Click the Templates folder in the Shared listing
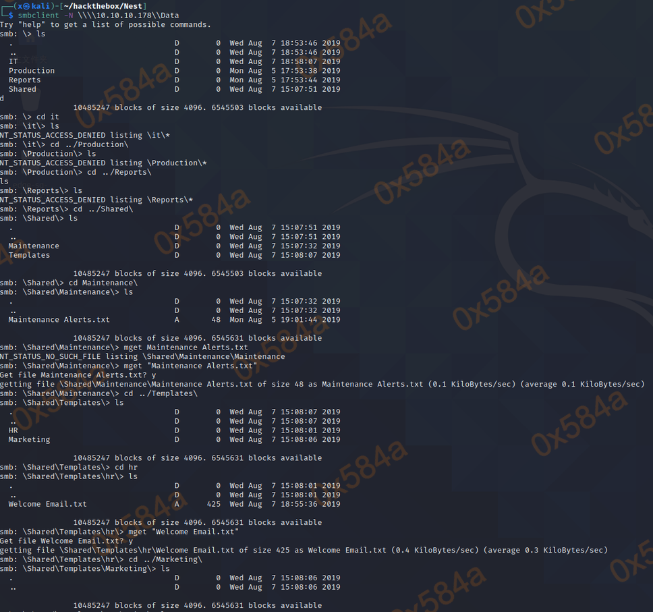653x612 pixels. (x=29, y=256)
